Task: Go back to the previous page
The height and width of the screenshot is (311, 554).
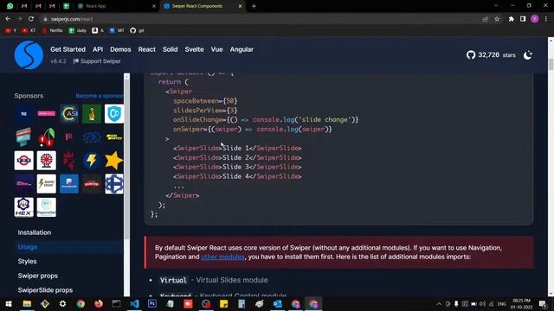Action: tap(8, 19)
